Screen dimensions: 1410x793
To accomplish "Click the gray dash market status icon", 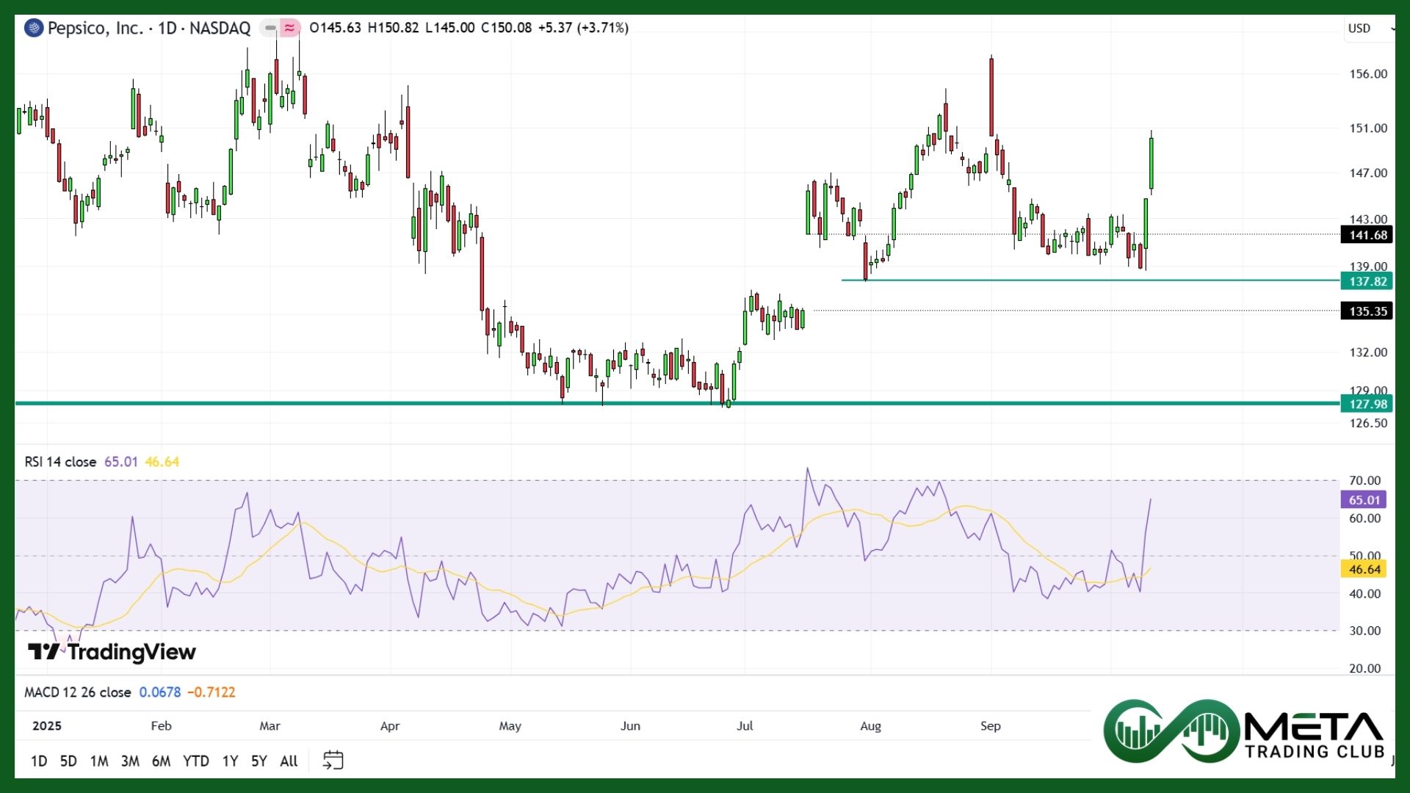I will click(x=270, y=28).
